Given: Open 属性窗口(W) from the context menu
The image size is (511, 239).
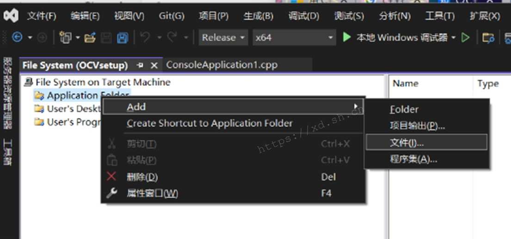Looking at the screenshot, I should coord(234,193).
